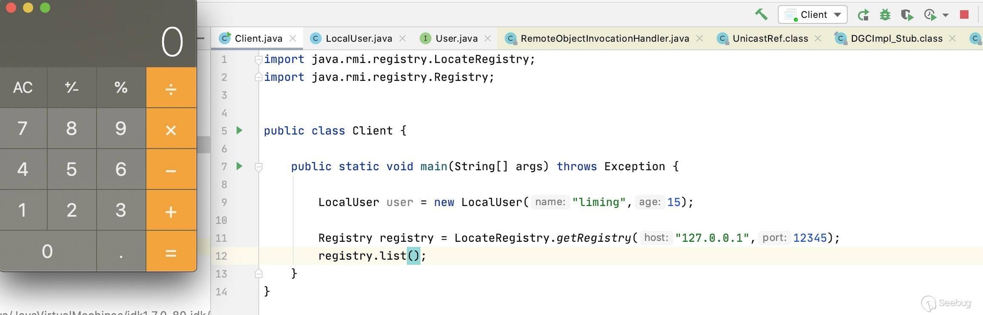Image resolution: width=983 pixels, height=315 pixels.
Task: Choose the Calculator minus operator
Action: (x=171, y=169)
